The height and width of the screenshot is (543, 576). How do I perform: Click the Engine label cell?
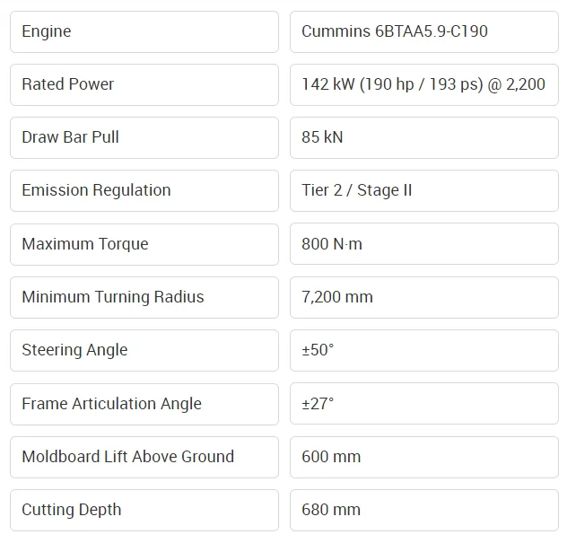tap(144, 31)
